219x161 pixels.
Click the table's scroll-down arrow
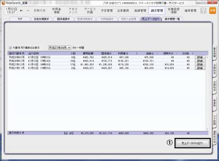[207, 129]
